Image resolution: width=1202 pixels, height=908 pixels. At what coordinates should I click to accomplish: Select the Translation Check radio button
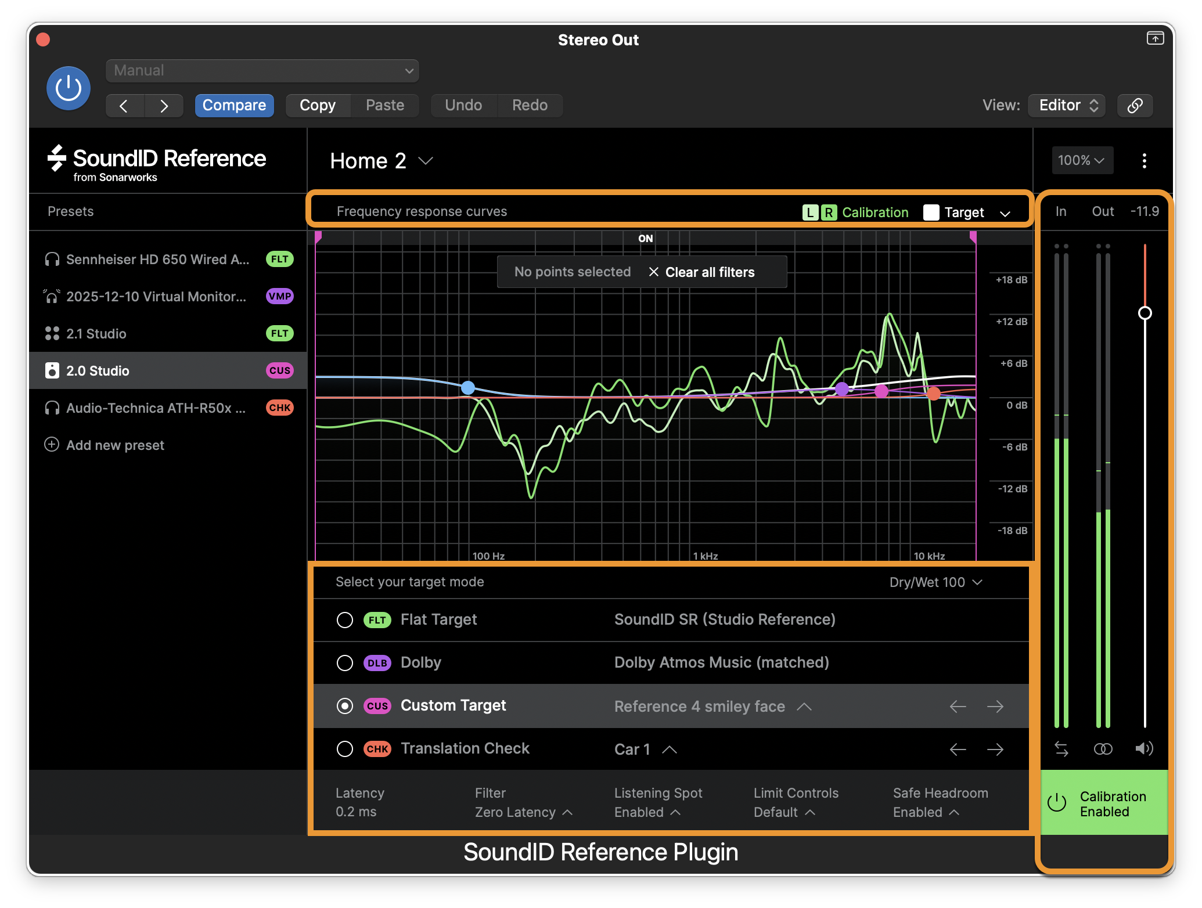pyautogui.click(x=345, y=749)
